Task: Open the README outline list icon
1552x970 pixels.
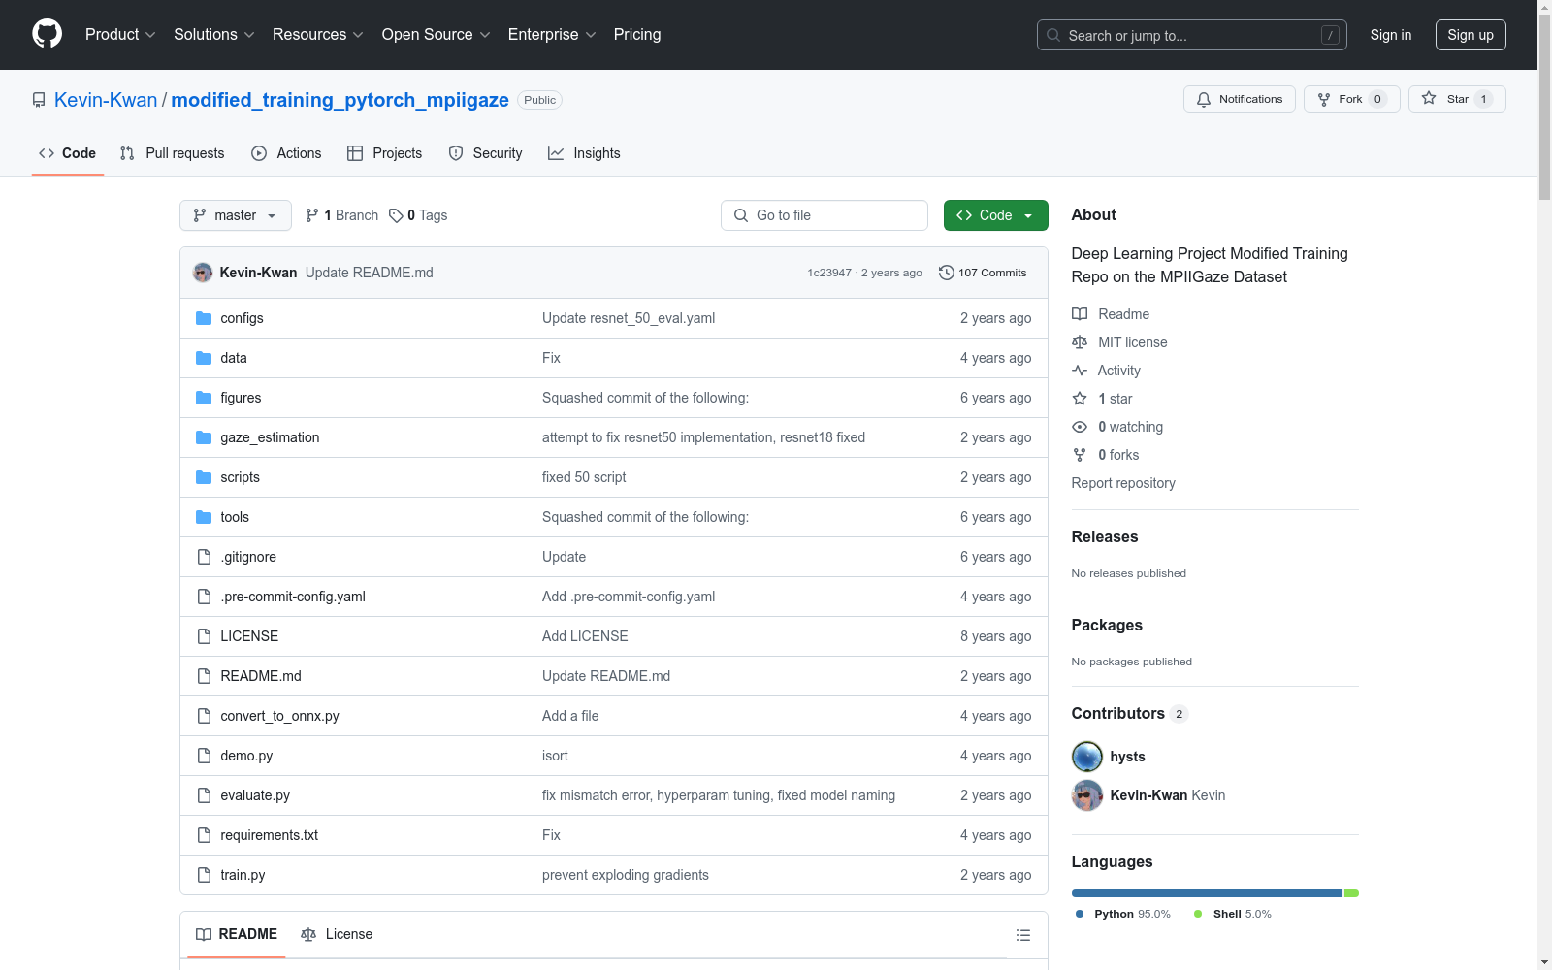Action: [x=1022, y=935]
